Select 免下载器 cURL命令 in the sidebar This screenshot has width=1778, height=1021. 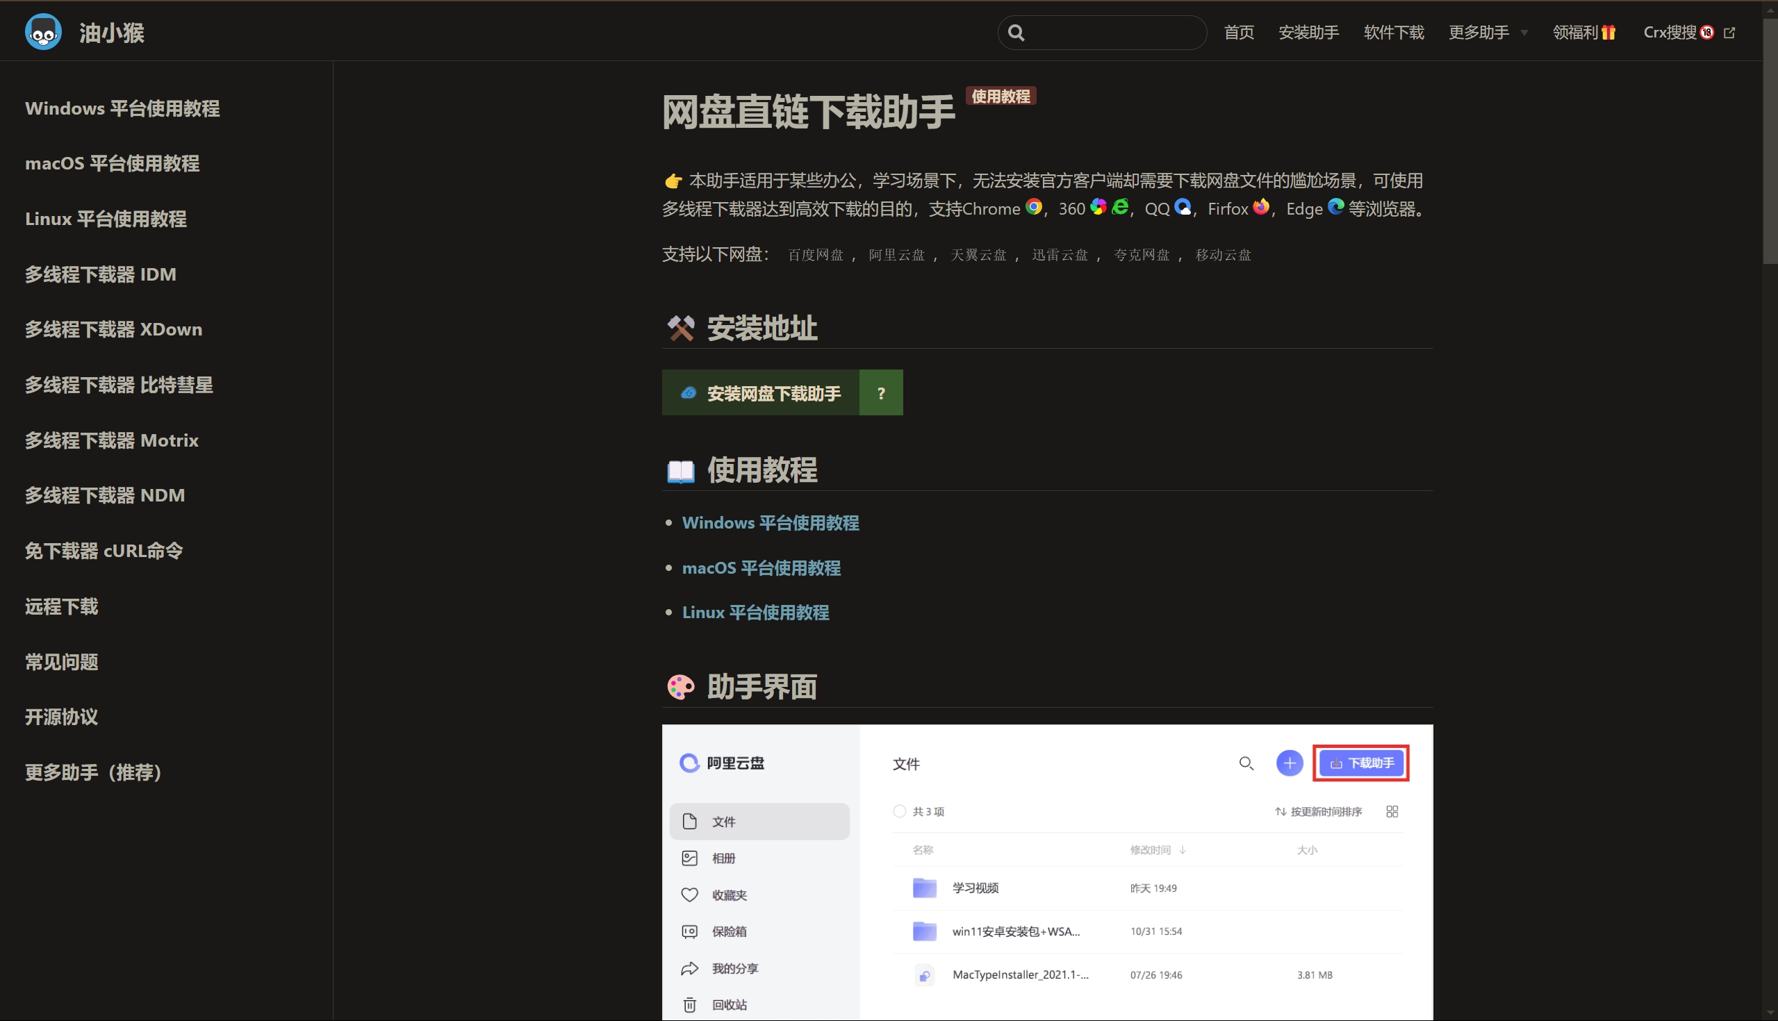(104, 551)
